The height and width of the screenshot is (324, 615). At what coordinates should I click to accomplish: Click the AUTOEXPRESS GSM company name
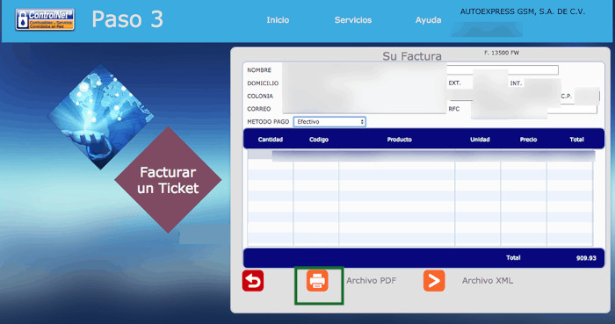523,11
